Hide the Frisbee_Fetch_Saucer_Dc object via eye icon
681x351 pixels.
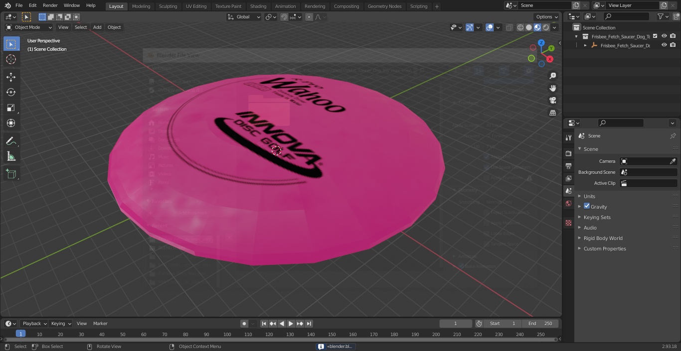coord(664,45)
